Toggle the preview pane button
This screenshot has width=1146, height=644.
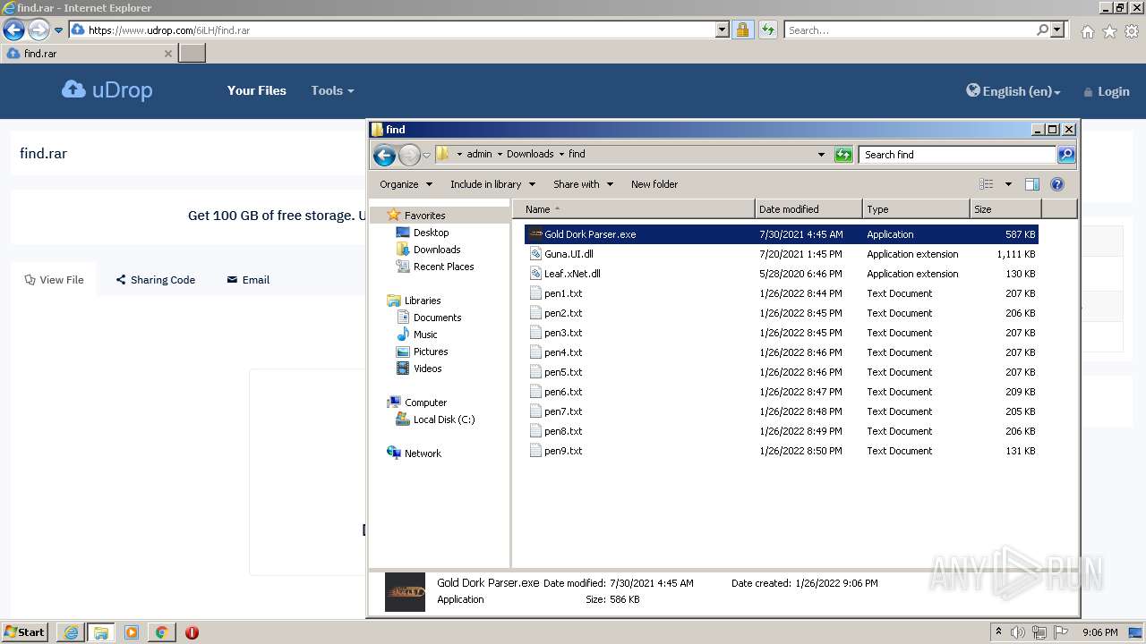(x=1031, y=184)
